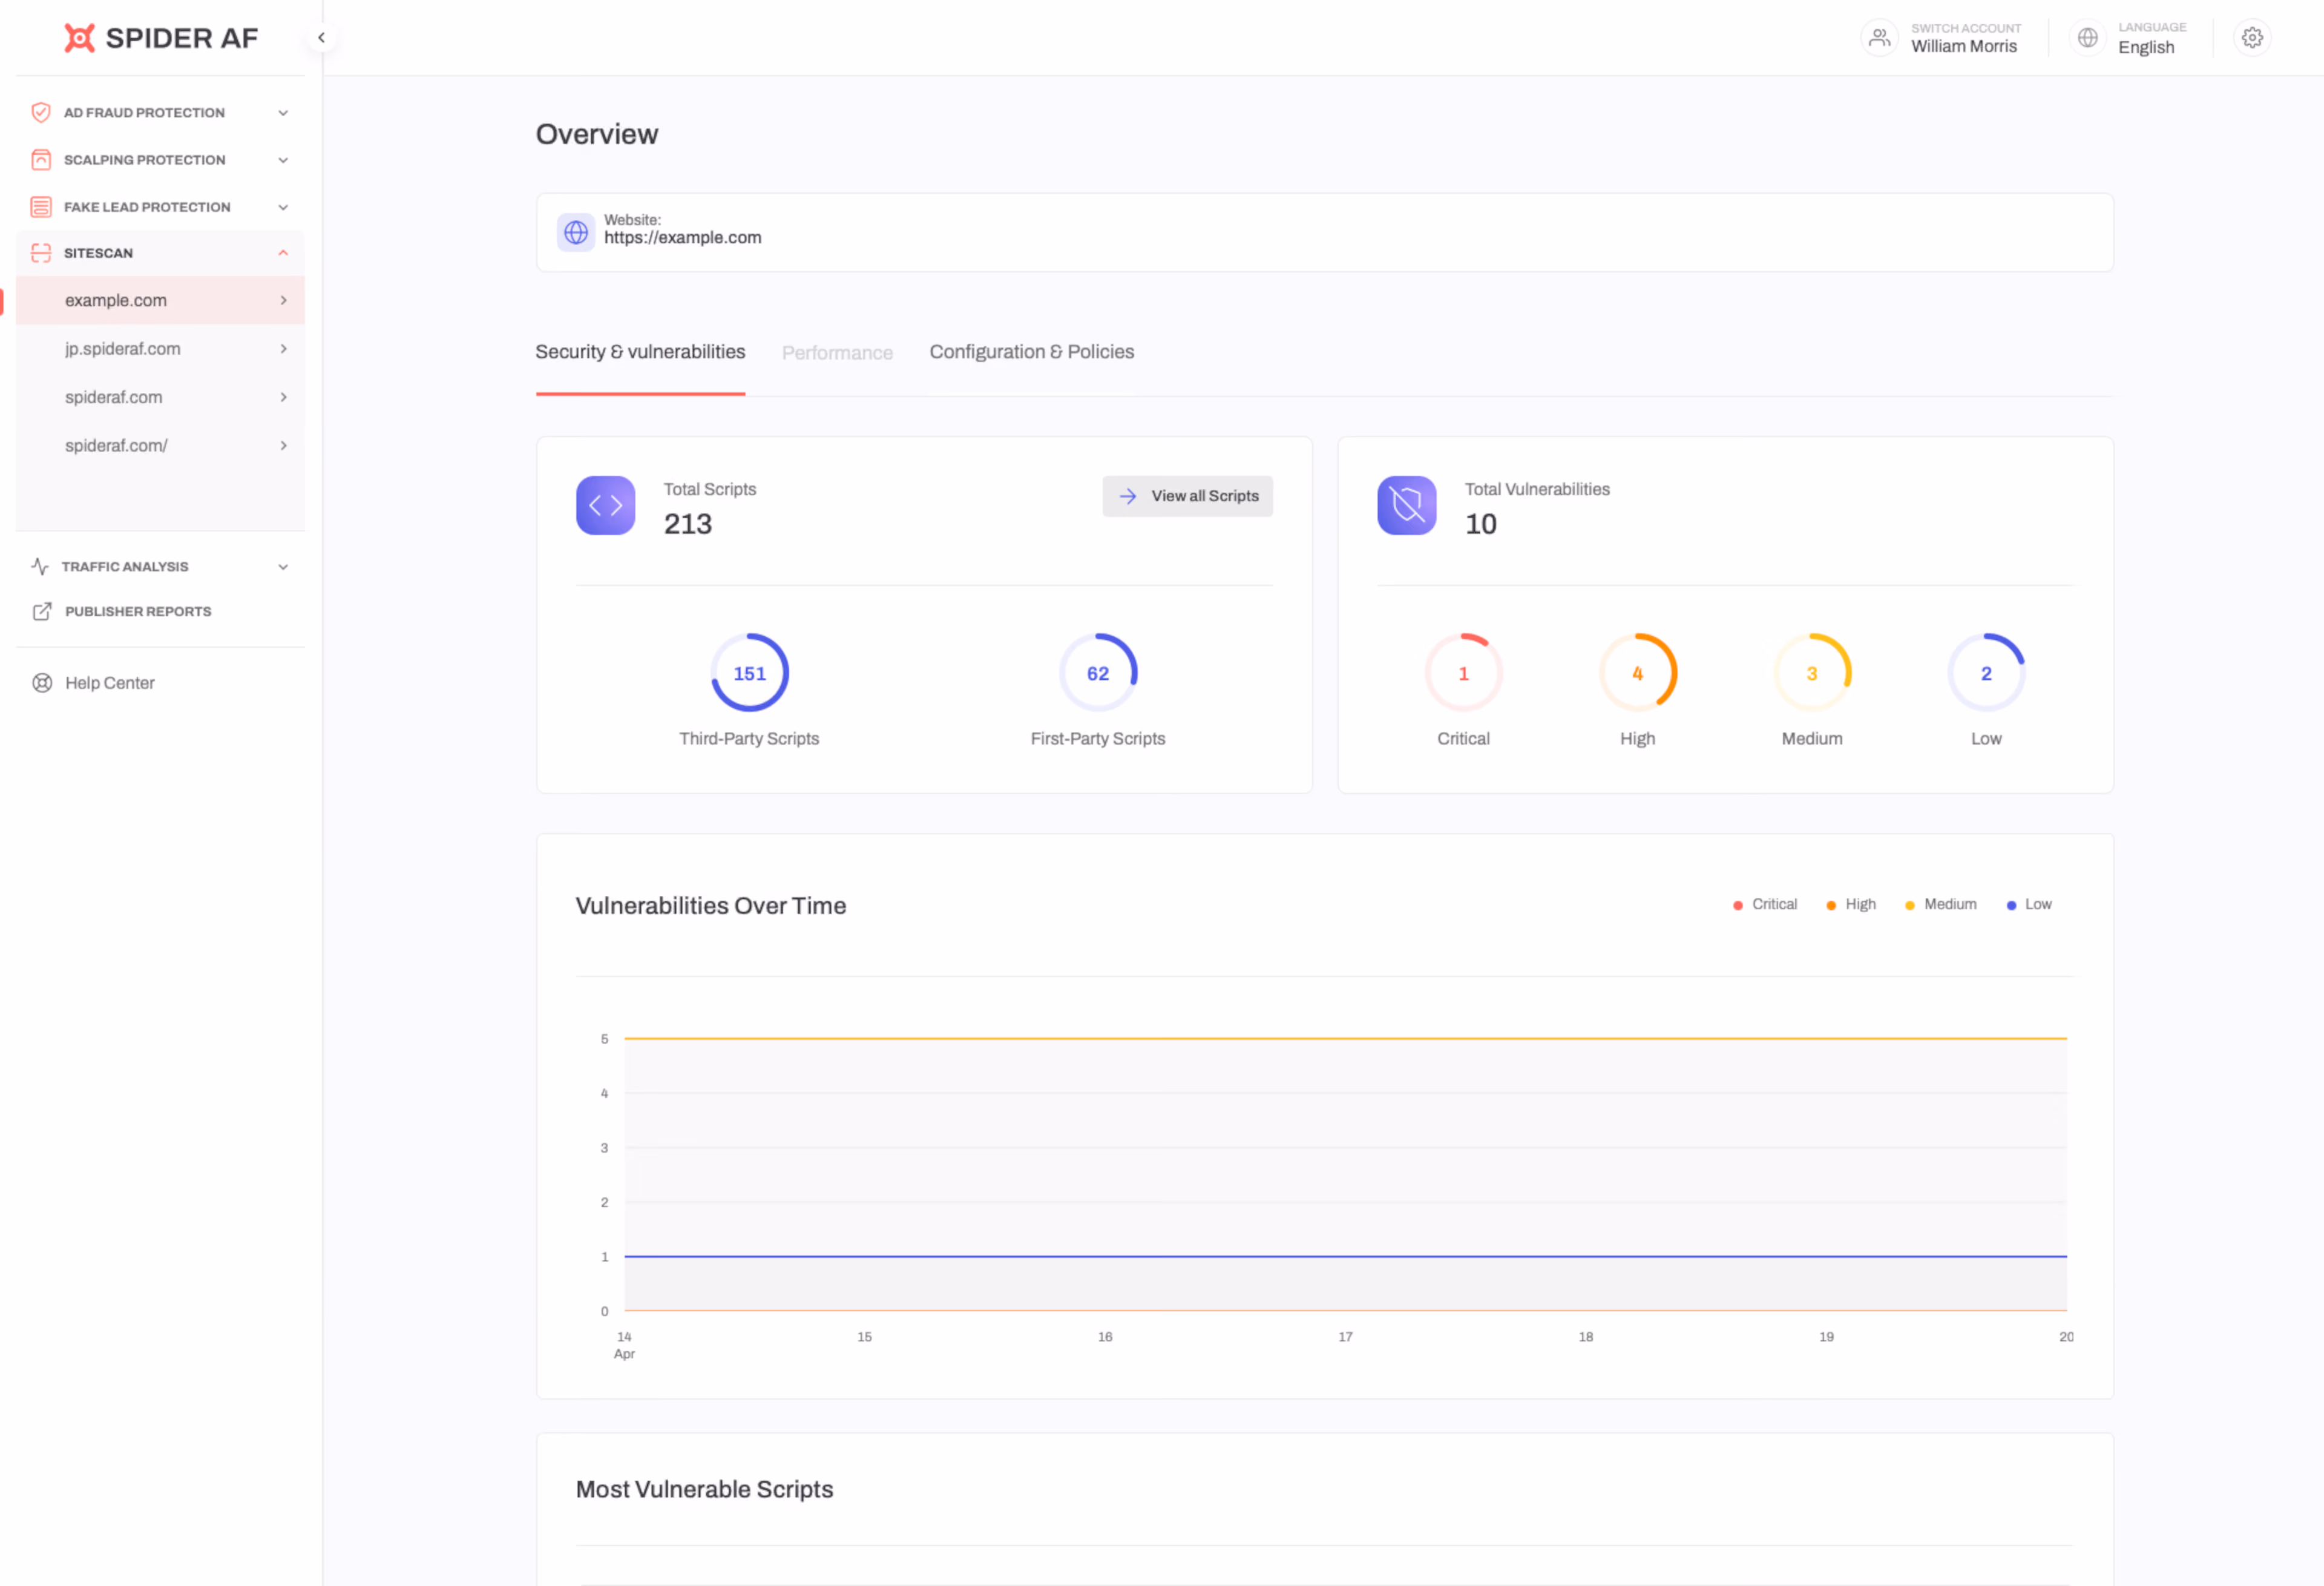Click the arrow icon in View all Scripts
Viewport: 2324px width, 1586px height.
point(1128,496)
